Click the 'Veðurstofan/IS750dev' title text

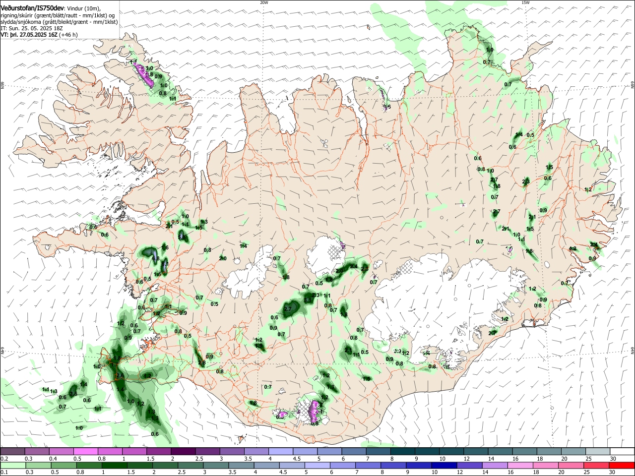32,8
